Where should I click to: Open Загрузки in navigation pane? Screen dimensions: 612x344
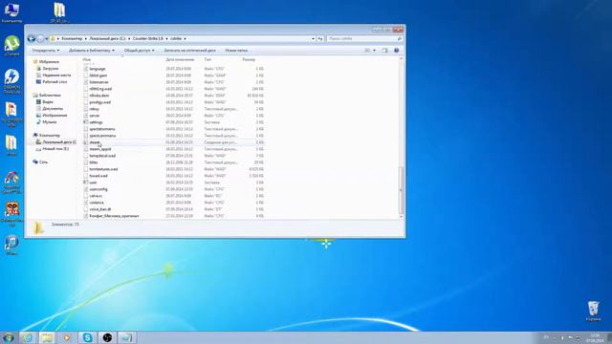click(51, 68)
